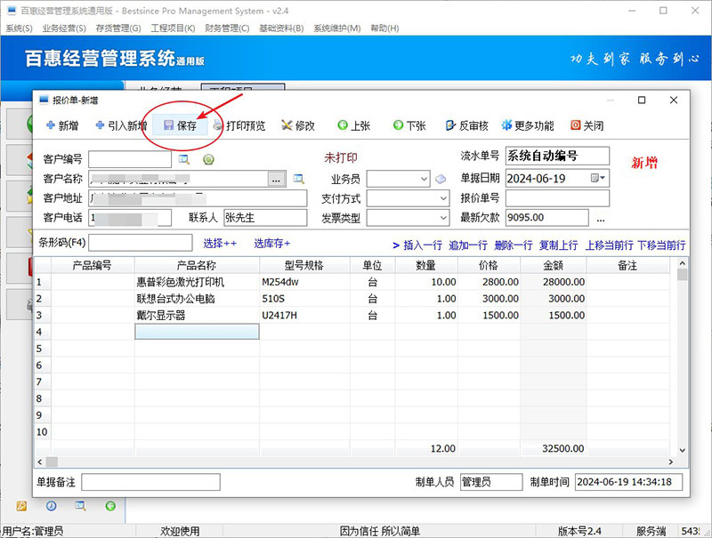Click green round icon next to 客户编号
The width and height of the screenshot is (712, 538).
point(208,159)
